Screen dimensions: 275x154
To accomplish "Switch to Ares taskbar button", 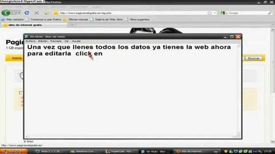I will click(x=51, y=151).
